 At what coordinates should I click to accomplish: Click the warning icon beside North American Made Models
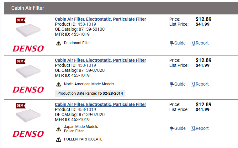point(59,84)
